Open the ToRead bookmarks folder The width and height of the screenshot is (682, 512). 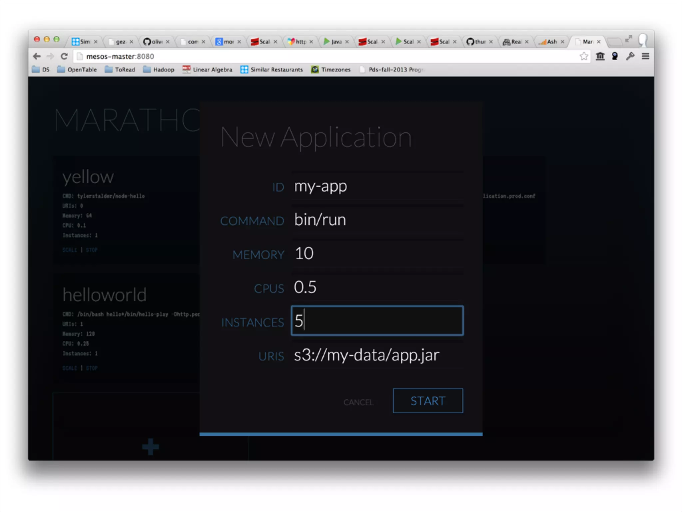(x=120, y=70)
